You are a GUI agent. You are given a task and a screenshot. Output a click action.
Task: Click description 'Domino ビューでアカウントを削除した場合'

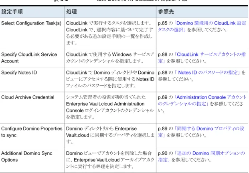110,160
